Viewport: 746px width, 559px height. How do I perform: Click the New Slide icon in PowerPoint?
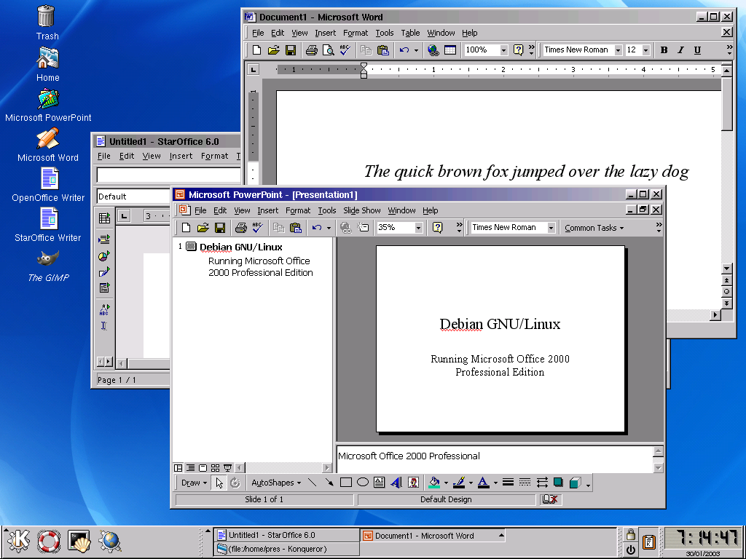click(364, 228)
